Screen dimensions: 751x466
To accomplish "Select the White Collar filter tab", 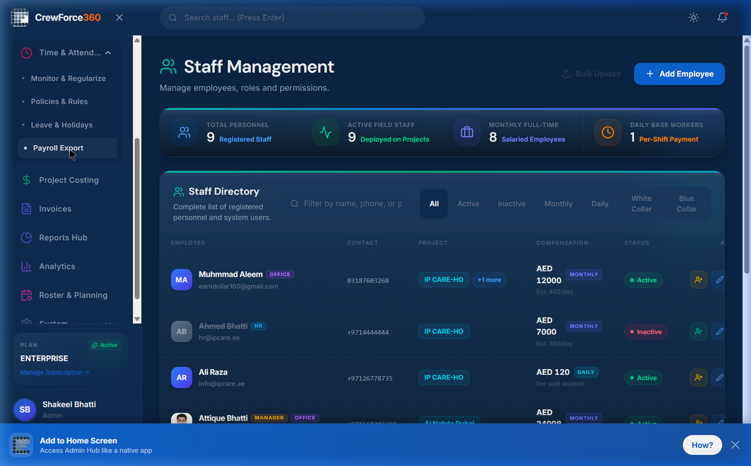I will (x=641, y=204).
